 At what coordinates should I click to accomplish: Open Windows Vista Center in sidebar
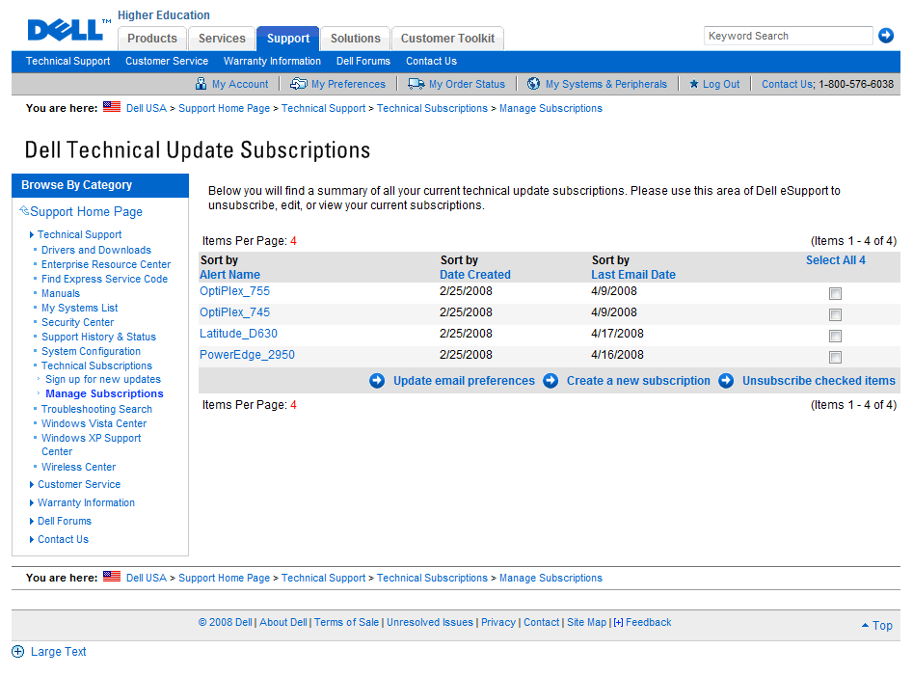pos(94,424)
